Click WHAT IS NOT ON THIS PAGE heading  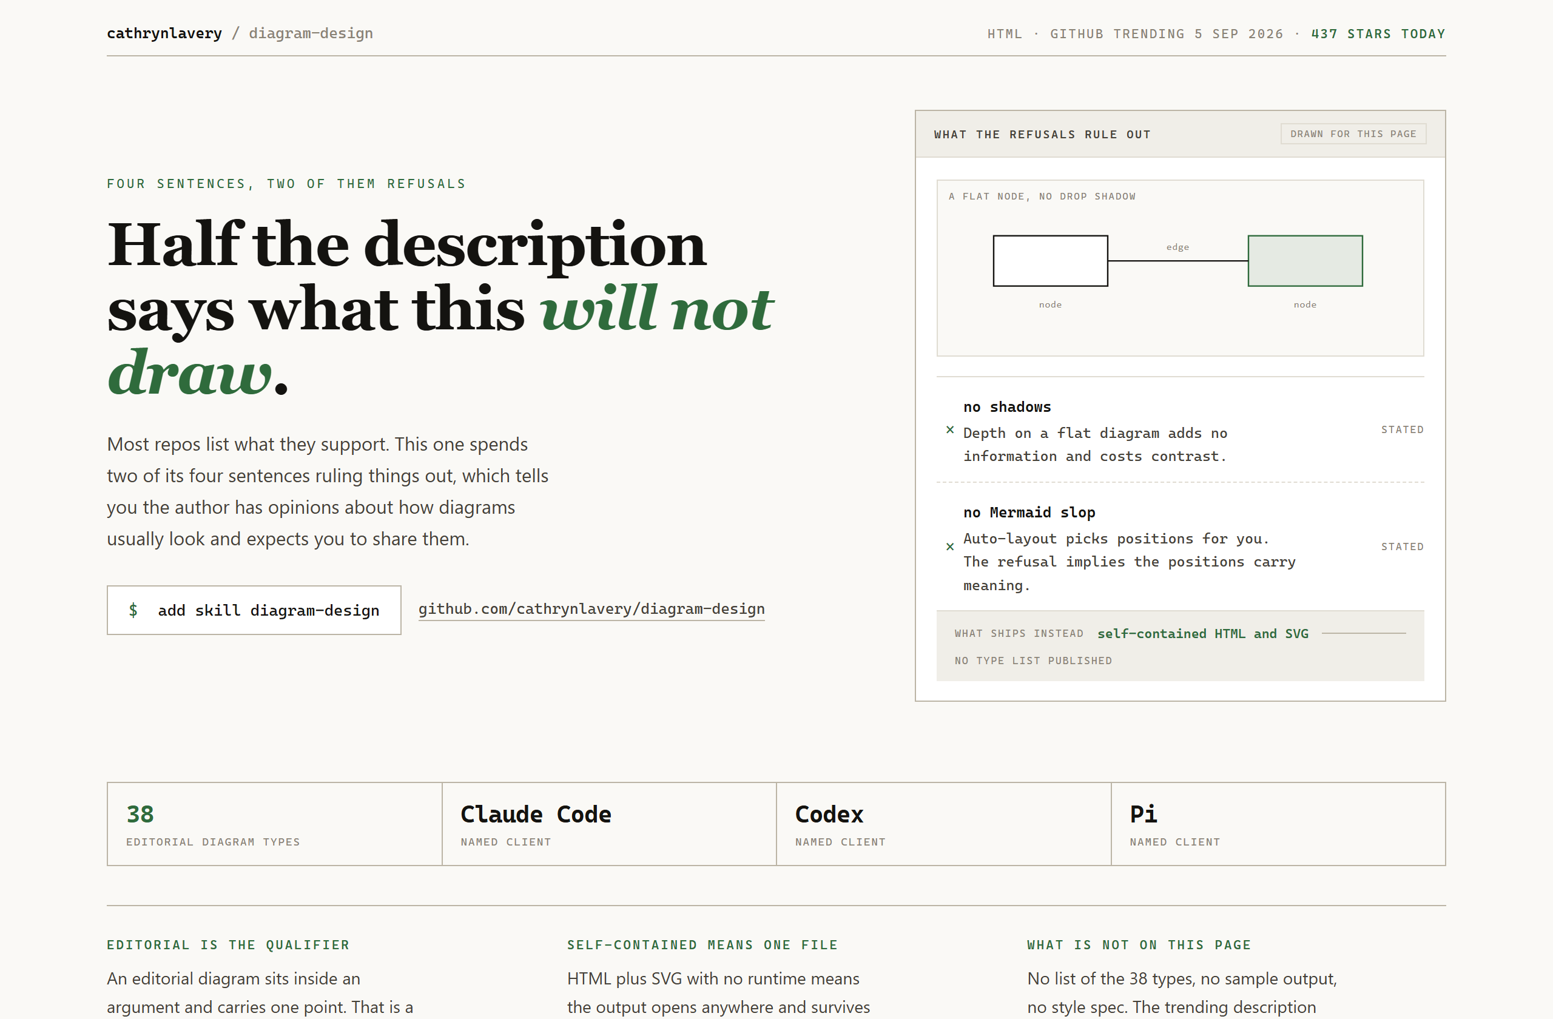point(1139,945)
